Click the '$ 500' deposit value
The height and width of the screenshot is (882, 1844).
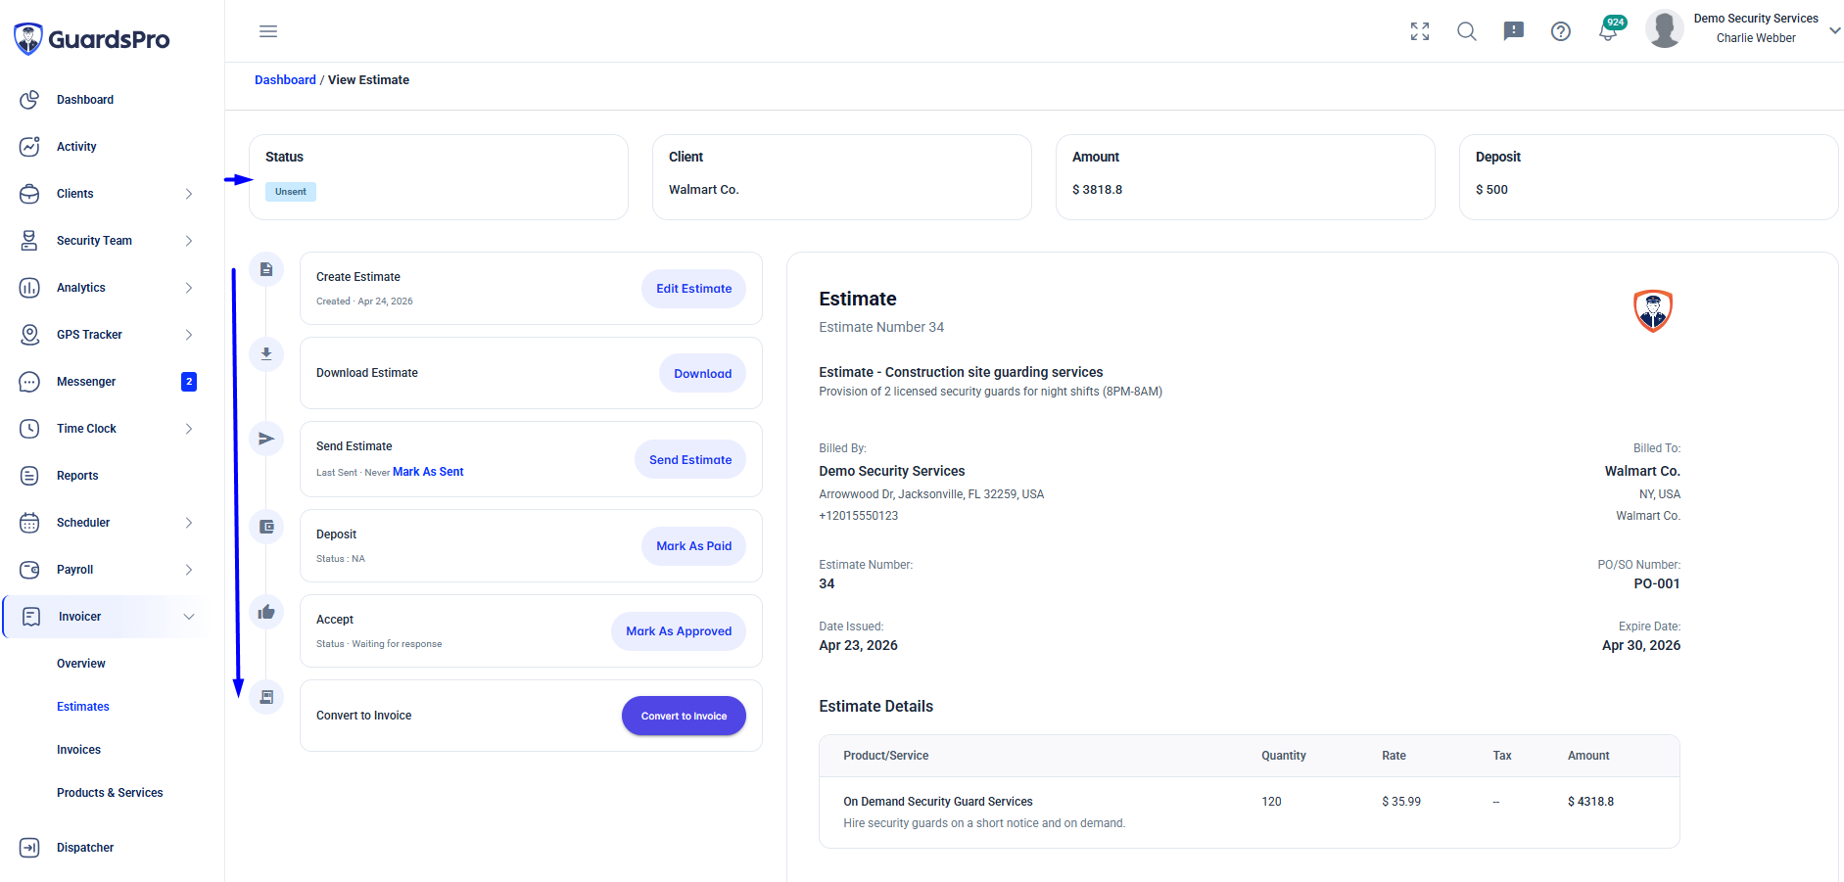pos(1491,190)
